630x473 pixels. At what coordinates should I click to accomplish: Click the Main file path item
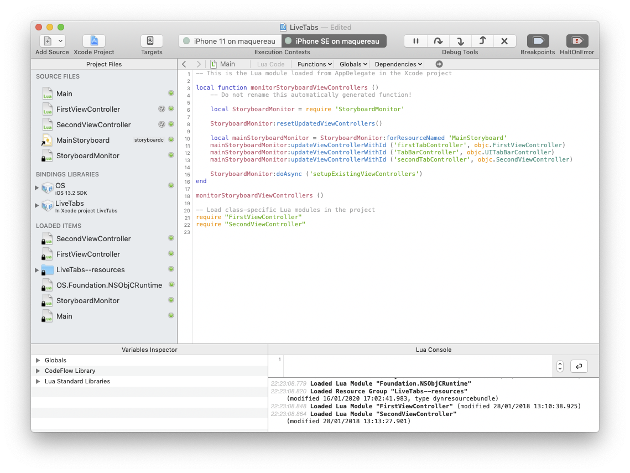(223, 64)
